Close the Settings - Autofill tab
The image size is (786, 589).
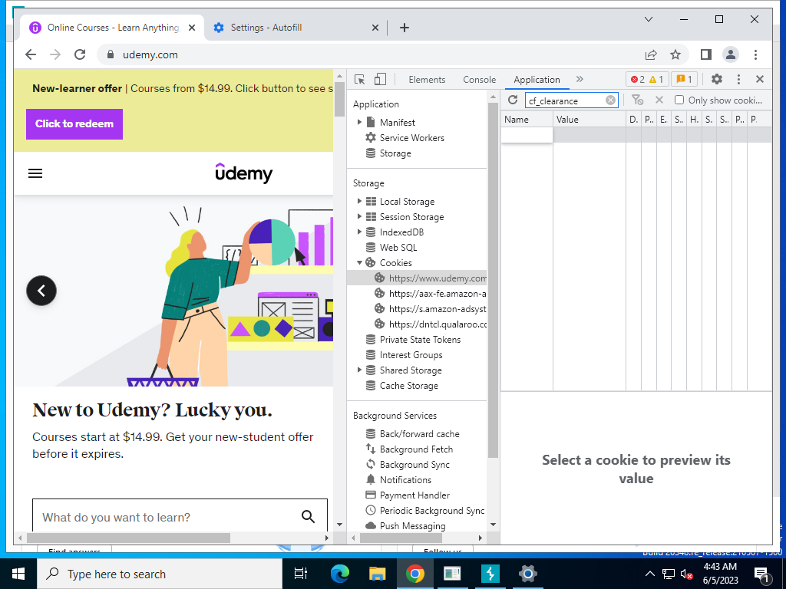[375, 28]
